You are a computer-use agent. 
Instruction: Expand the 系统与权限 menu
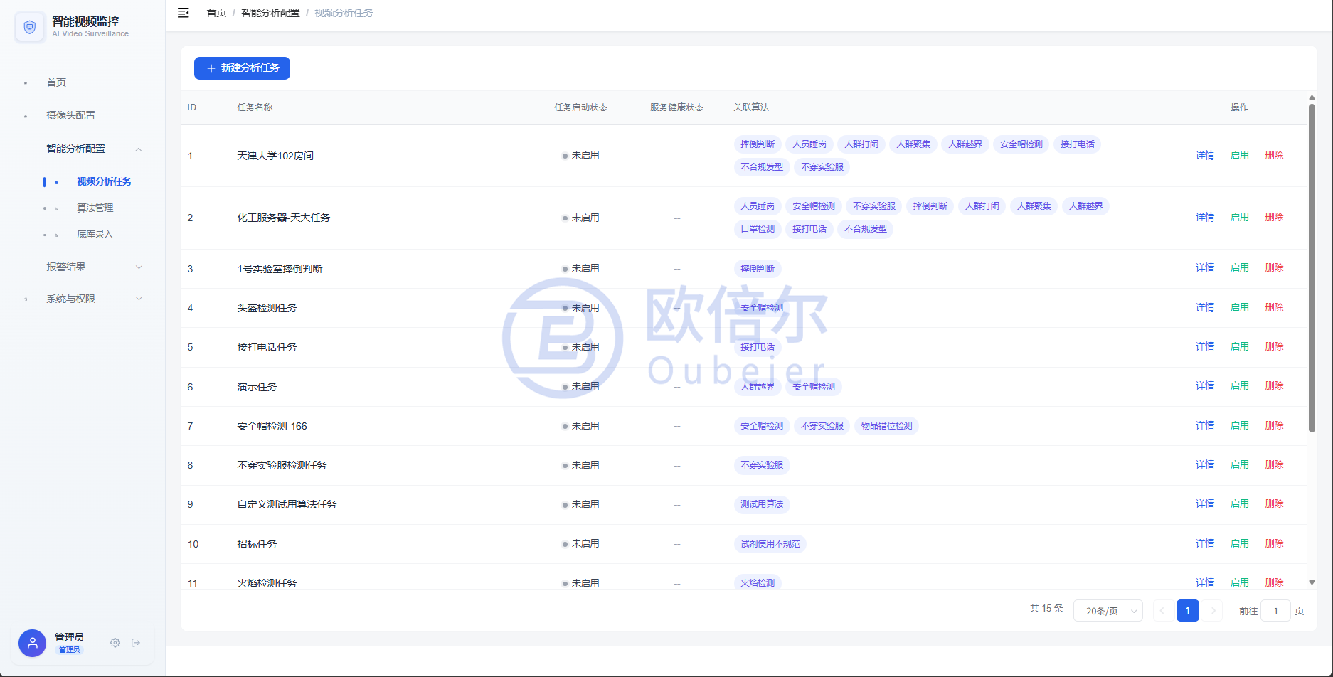139,299
